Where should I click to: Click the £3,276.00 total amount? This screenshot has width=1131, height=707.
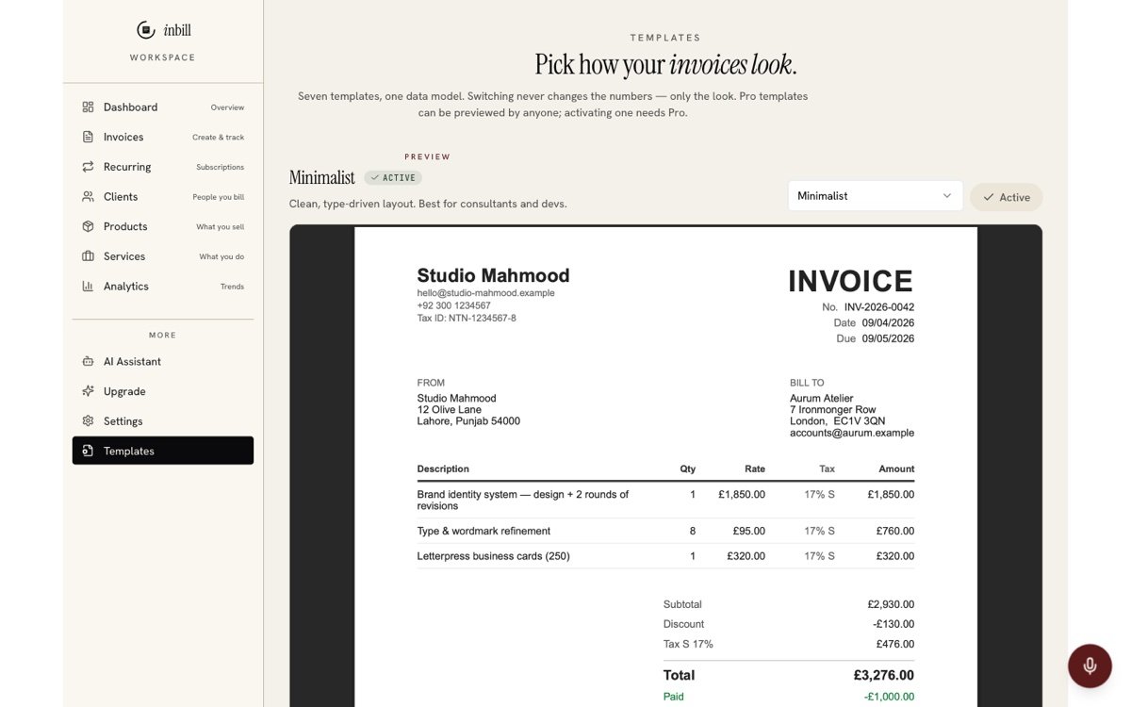tap(883, 675)
